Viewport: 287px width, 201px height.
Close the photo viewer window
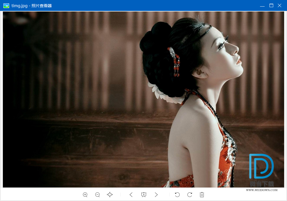point(280,5)
